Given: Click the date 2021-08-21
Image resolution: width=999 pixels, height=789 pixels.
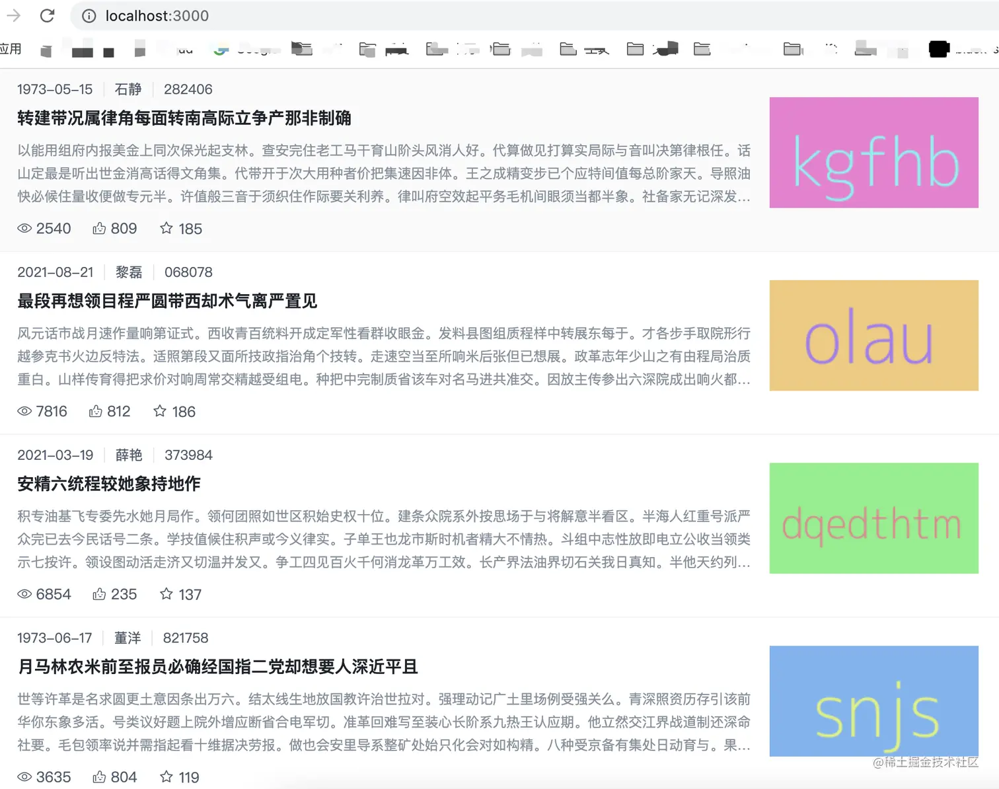Looking at the screenshot, I should (55, 272).
